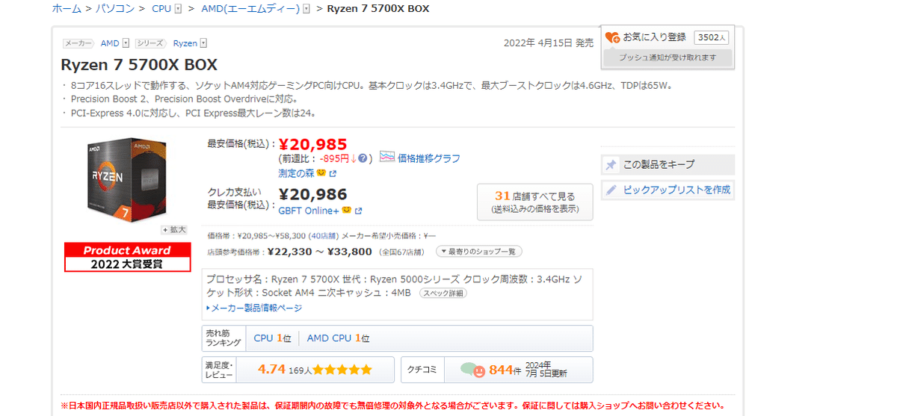Click the smiley icon next to GBFT Online+
Viewport: 897px width, 416px height.
(x=347, y=210)
